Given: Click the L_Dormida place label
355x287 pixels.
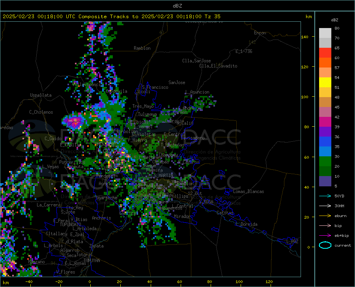Looking at the screenshot, I should coord(247,224).
